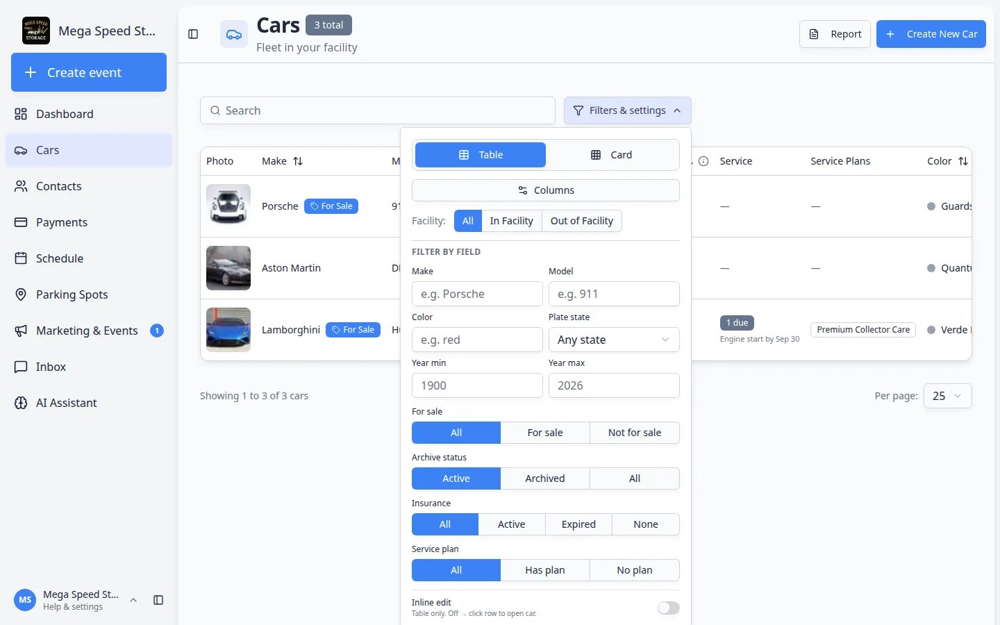Show Archived cars only
The width and height of the screenshot is (1000, 625).
click(x=545, y=478)
